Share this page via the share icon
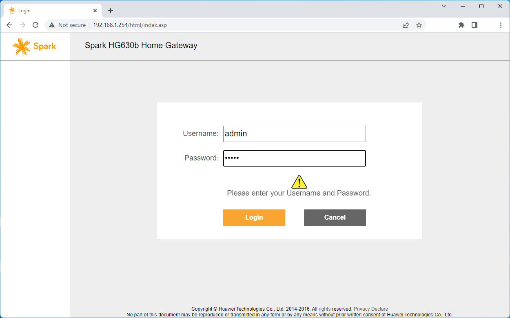The width and height of the screenshot is (510, 318). [406, 25]
